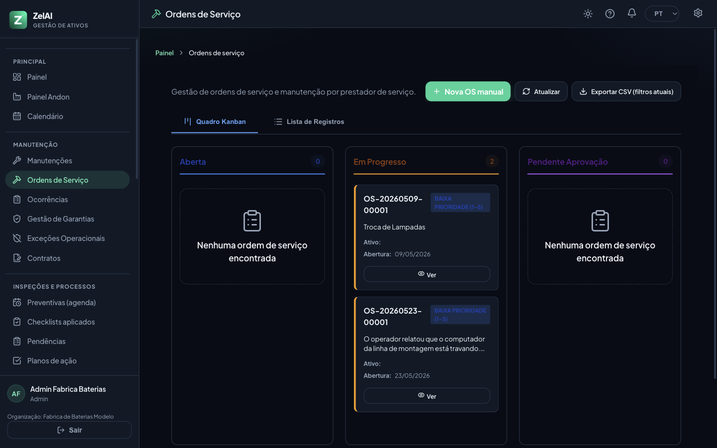Log out with Sair button
The height and width of the screenshot is (448, 717).
tap(69, 430)
